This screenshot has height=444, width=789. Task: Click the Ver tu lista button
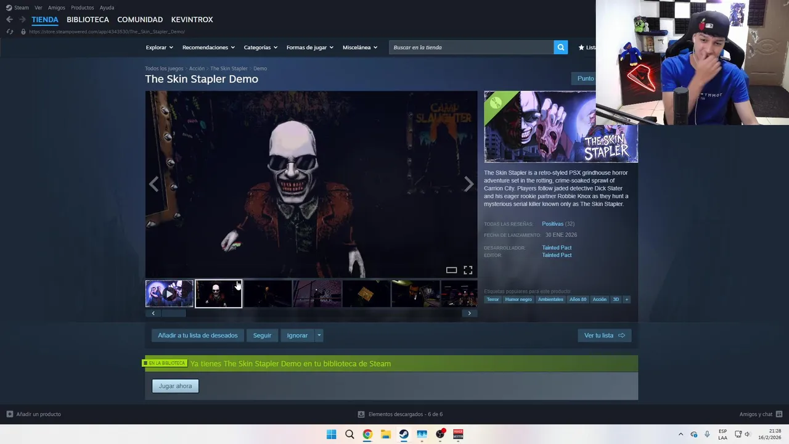[x=605, y=335]
